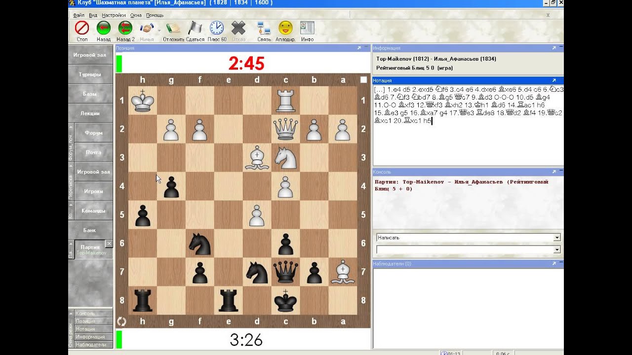Detach the Консоль panel with its arrow
The image size is (632, 355).
coord(554,172)
